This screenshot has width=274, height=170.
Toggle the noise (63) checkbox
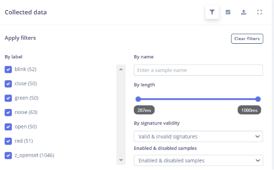coord(8,112)
